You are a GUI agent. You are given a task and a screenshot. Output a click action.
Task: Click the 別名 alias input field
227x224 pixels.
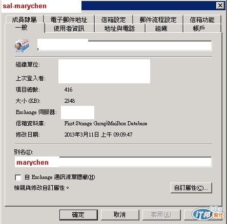113,162
